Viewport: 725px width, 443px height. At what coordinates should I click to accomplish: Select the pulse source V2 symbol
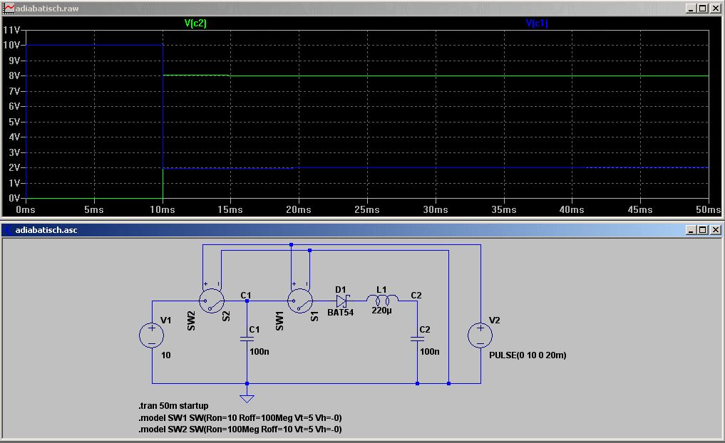pyautogui.click(x=480, y=335)
